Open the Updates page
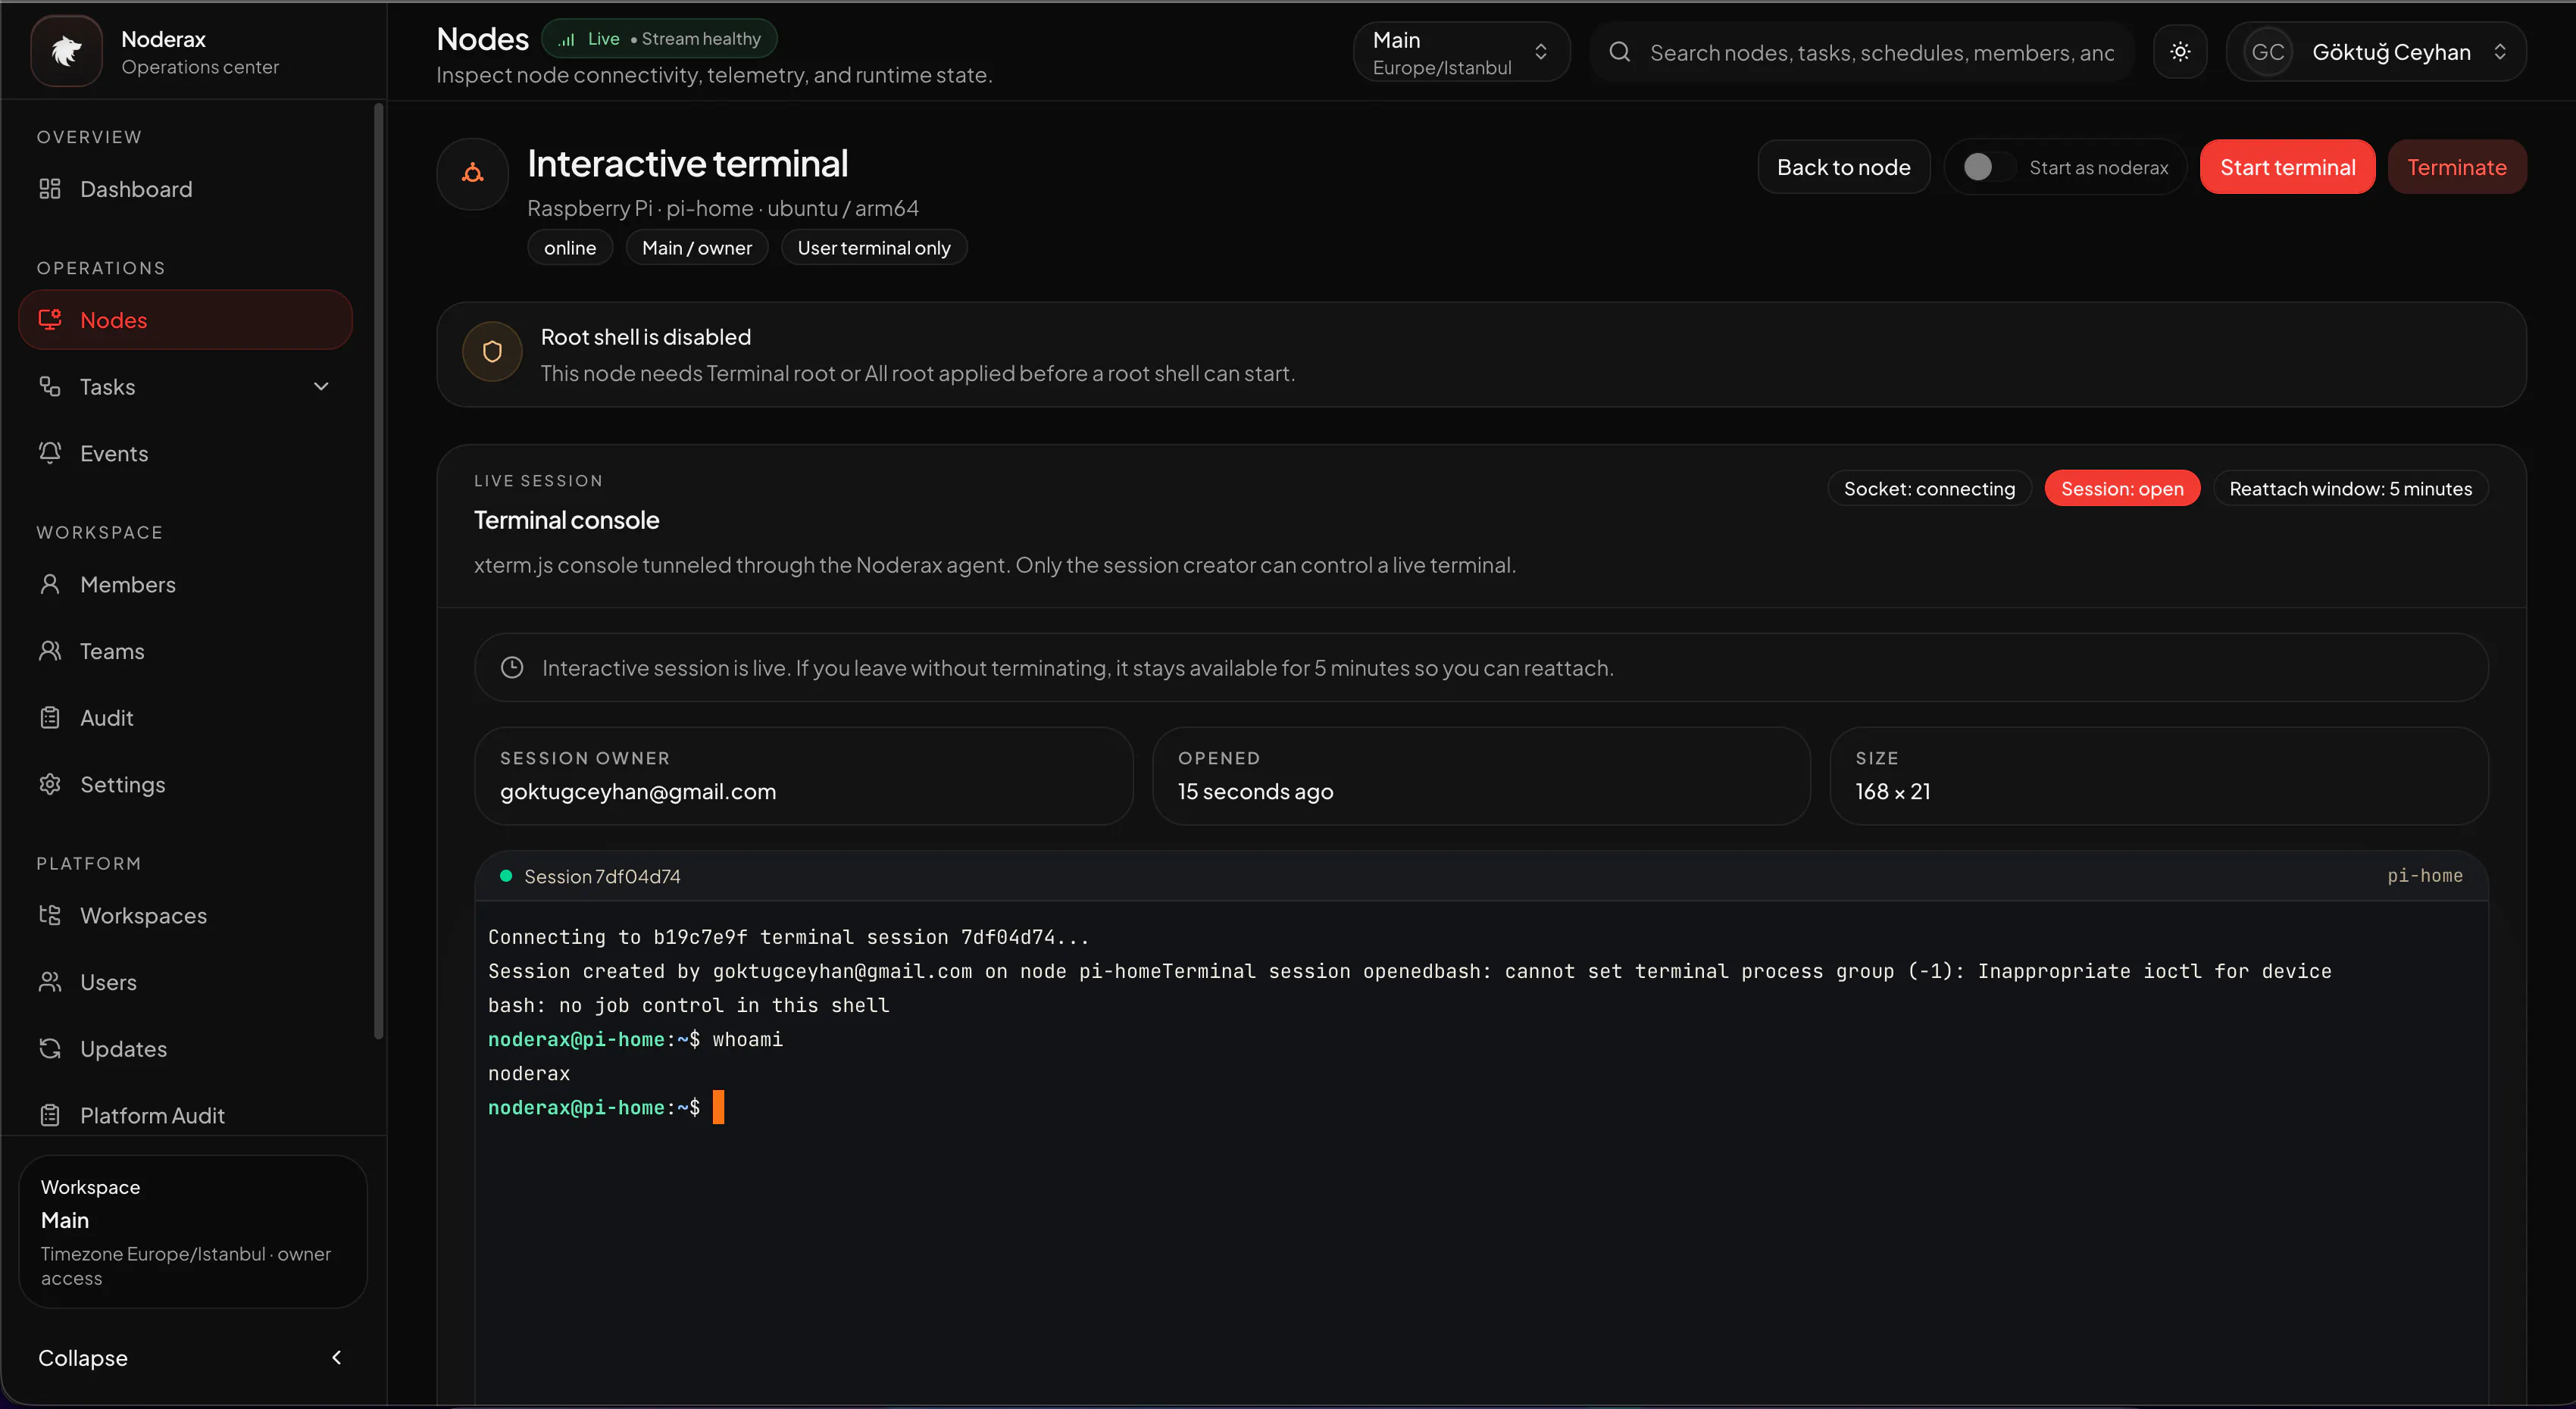Image resolution: width=2576 pixels, height=1409 pixels. (x=185, y=1049)
